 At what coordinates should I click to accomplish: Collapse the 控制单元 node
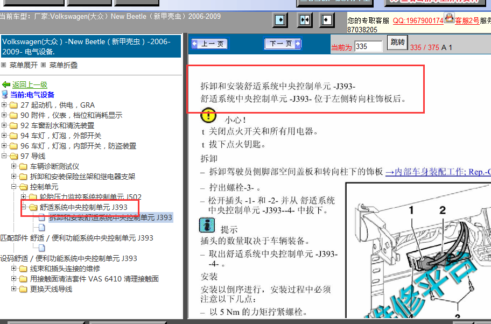[x=14, y=187]
